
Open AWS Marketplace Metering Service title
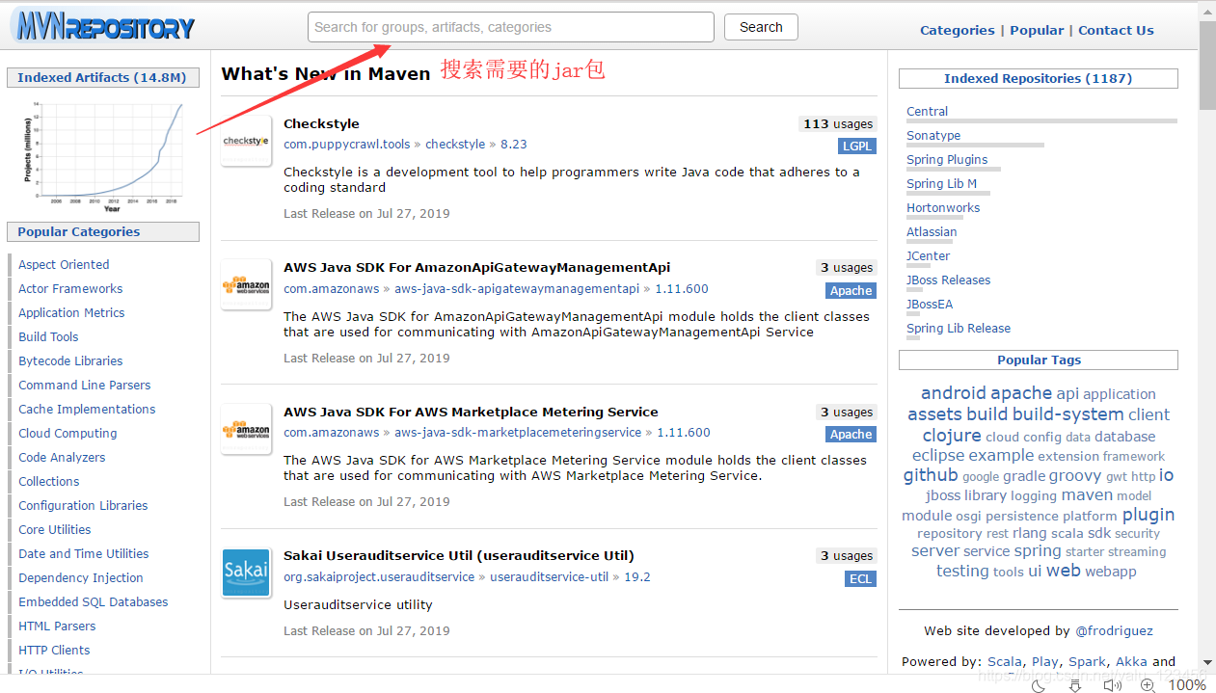pyautogui.click(x=471, y=412)
